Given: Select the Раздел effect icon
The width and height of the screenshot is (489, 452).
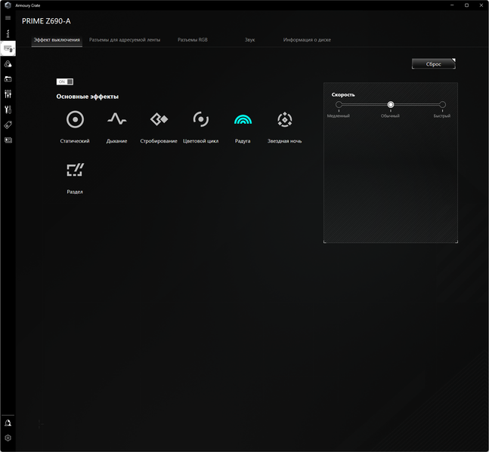Looking at the screenshot, I should click(75, 170).
